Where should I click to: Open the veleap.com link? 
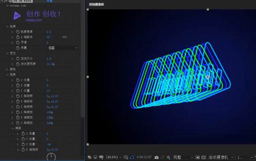34,20
